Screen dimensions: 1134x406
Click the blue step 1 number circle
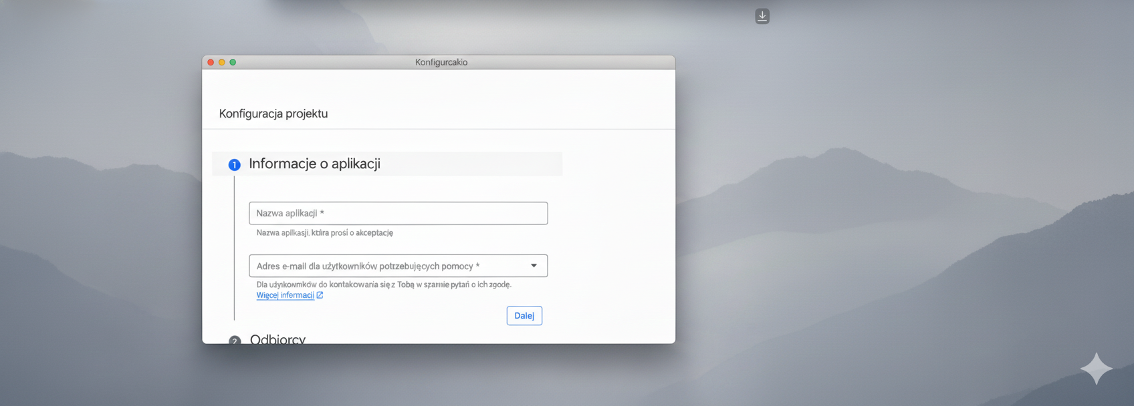click(x=234, y=165)
